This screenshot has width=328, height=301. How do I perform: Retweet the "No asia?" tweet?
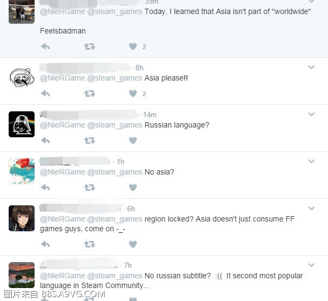coord(90,187)
